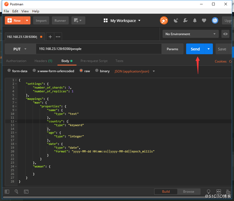Click the "integer" value on line 16
The image size is (234, 201).
pos(76,136)
